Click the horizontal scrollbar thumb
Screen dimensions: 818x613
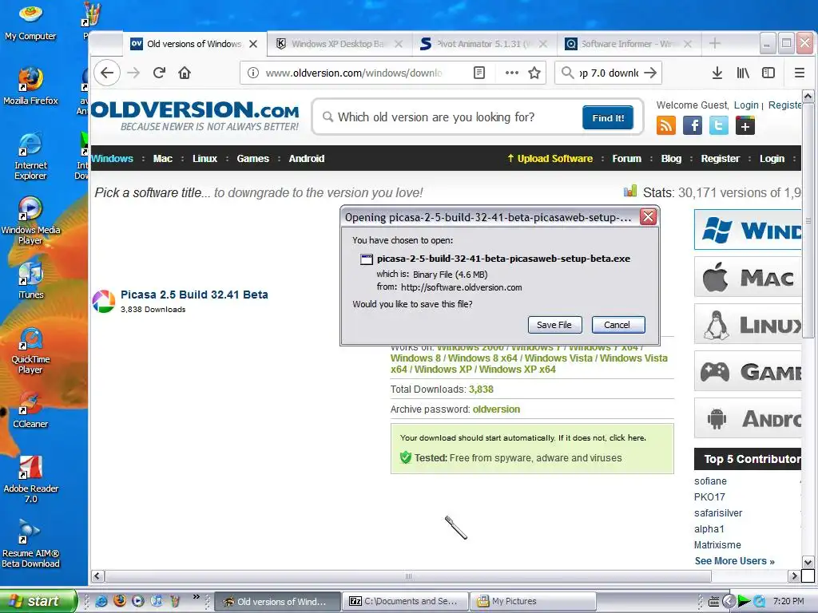click(x=408, y=576)
